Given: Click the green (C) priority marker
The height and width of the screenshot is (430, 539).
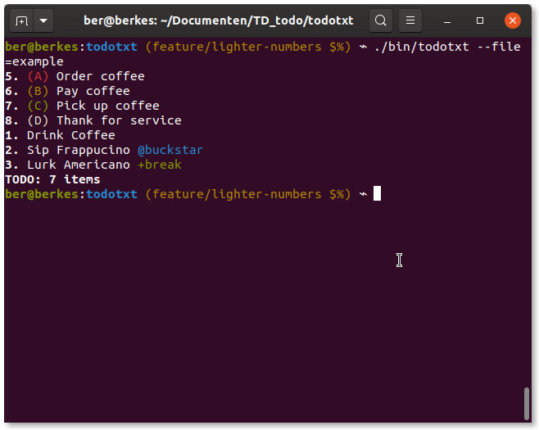Looking at the screenshot, I should [38, 106].
